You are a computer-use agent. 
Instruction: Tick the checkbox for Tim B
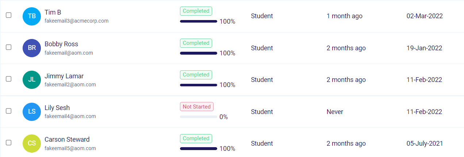coord(9,15)
